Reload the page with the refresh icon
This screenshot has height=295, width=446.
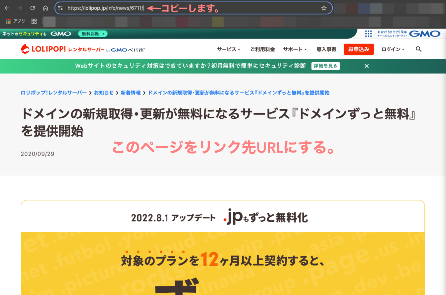[x=32, y=8]
